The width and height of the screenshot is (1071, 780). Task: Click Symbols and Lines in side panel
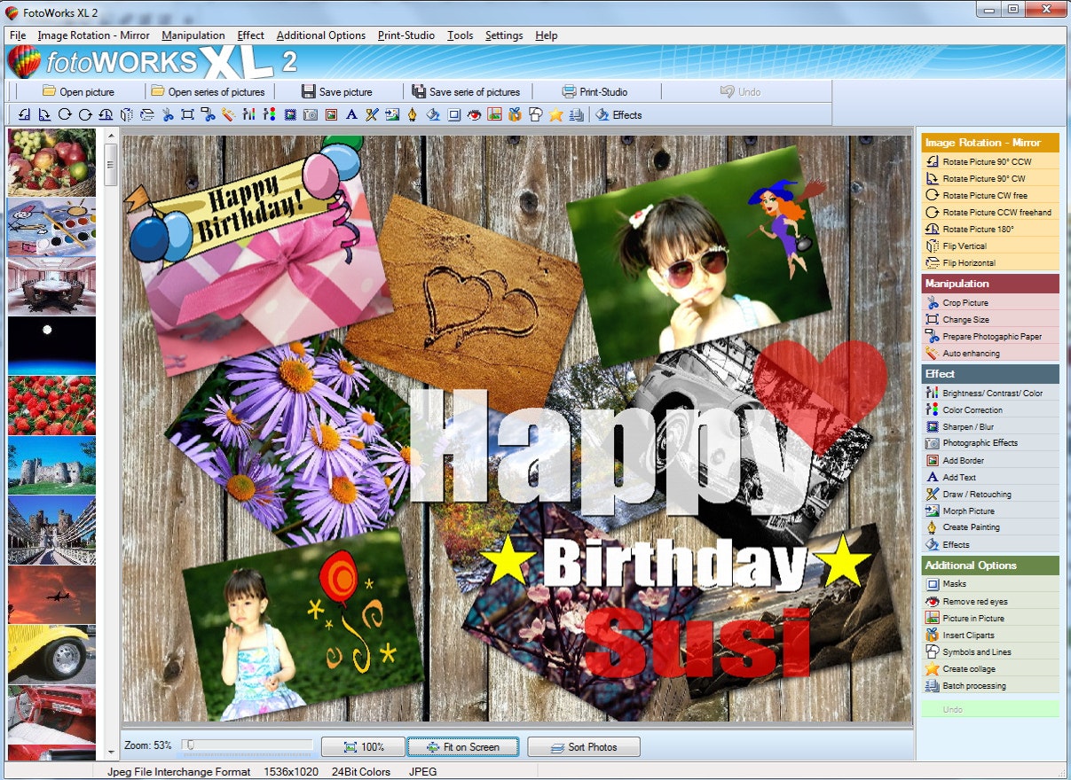click(990, 651)
